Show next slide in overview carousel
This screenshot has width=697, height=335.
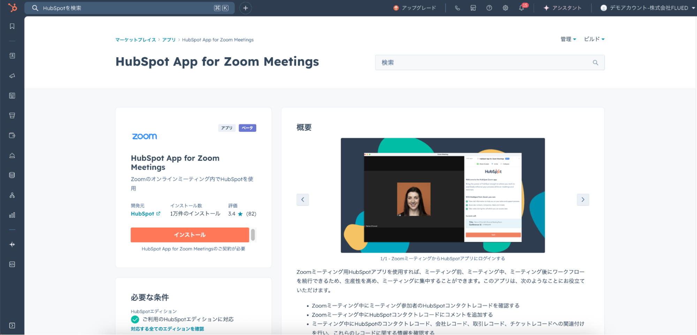point(583,200)
